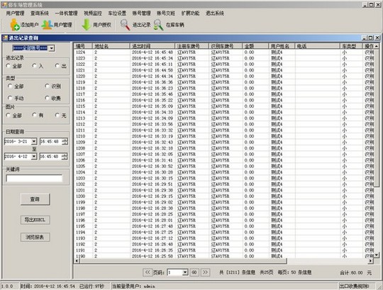Click 在库车辆 search icon in toolbar
The height and width of the screenshot is (290, 383).
tap(159, 25)
